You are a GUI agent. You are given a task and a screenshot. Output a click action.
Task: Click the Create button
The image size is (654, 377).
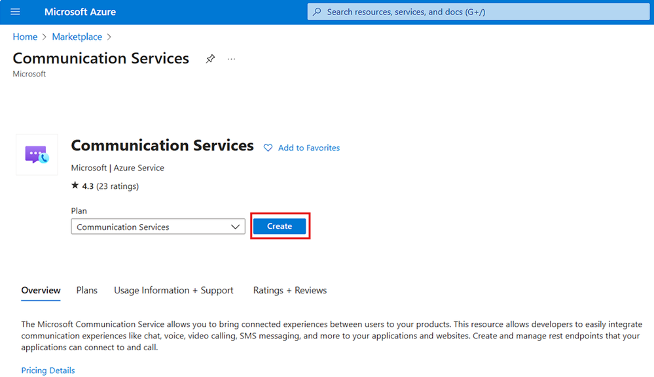280,226
